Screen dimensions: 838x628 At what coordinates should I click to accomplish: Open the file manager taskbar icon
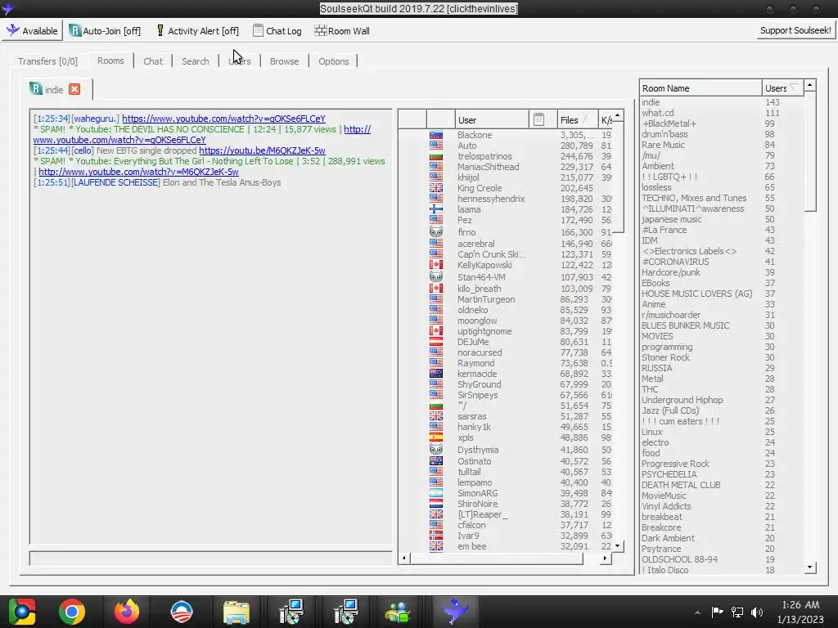pyautogui.click(x=237, y=612)
